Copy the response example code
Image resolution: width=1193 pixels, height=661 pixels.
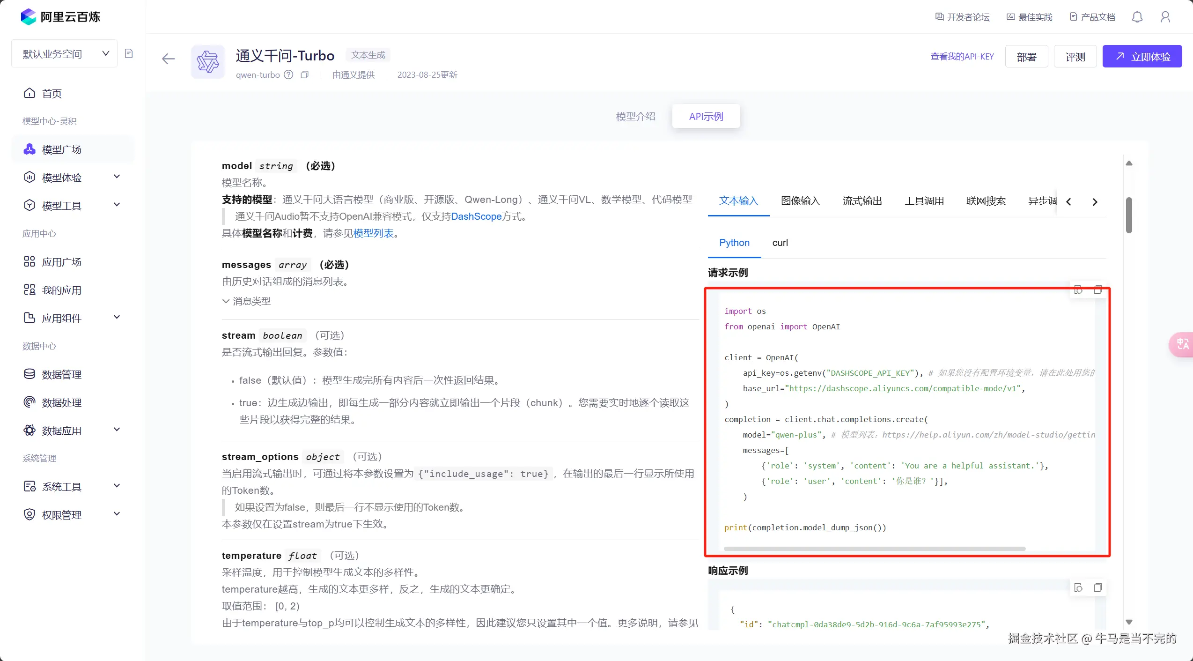[x=1097, y=587]
